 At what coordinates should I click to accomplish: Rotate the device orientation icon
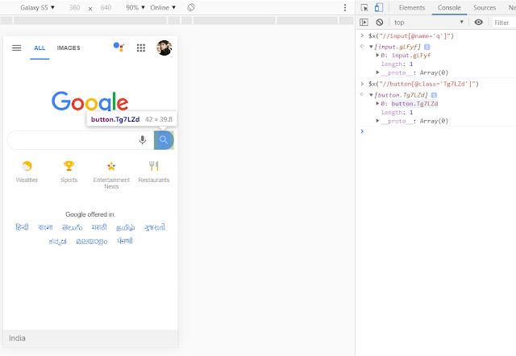(x=191, y=7)
